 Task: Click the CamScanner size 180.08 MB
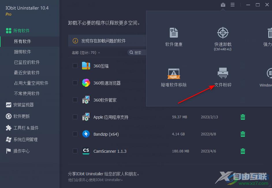[180, 151]
